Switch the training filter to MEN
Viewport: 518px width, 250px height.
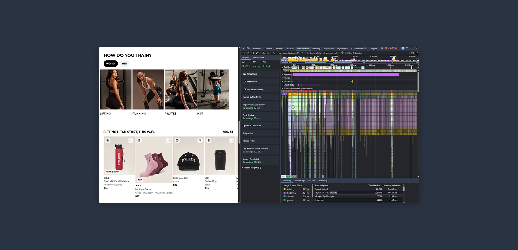[124, 64]
